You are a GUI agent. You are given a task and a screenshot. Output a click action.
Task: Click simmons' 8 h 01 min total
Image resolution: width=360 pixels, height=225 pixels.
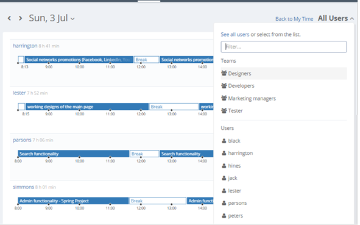pos(46,187)
